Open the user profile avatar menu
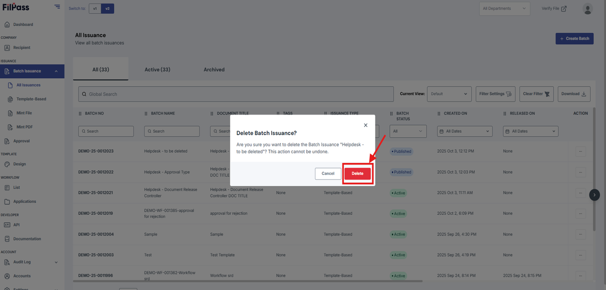Viewport: 606px width, 290px height. pyautogui.click(x=587, y=9)
